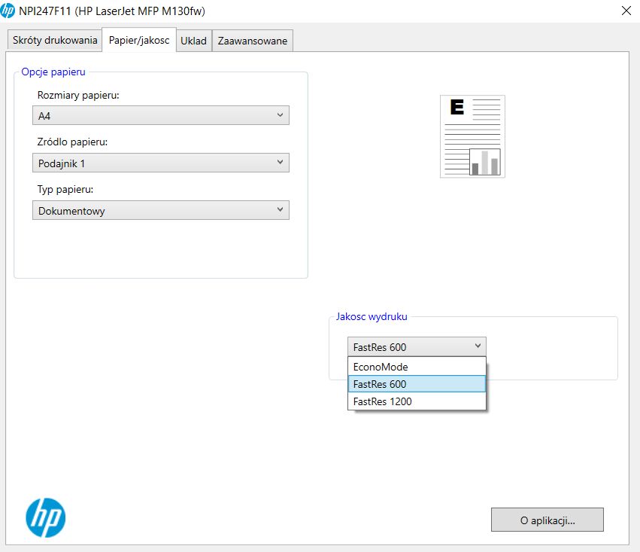Expand the Typ papieru Dokumentowy dropdown
The height and width of the screenshot is (552, 640).
coord(161,210)
